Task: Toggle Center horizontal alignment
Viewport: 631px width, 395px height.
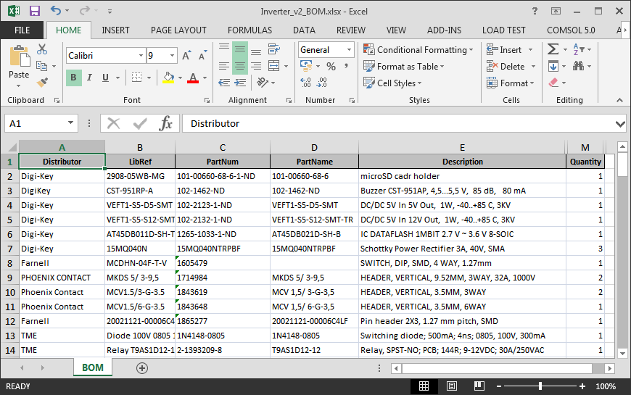Action: click(x=240, y=66)
